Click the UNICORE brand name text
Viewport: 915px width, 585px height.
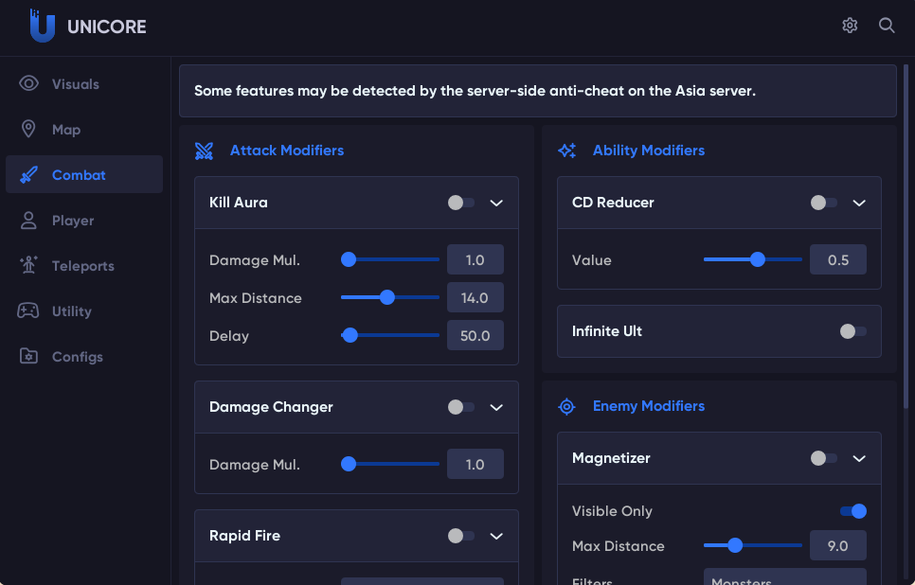(x=107, y=27)
